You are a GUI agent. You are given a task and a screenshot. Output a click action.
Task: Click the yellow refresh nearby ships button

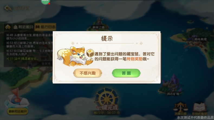click(x=18, y=111)
